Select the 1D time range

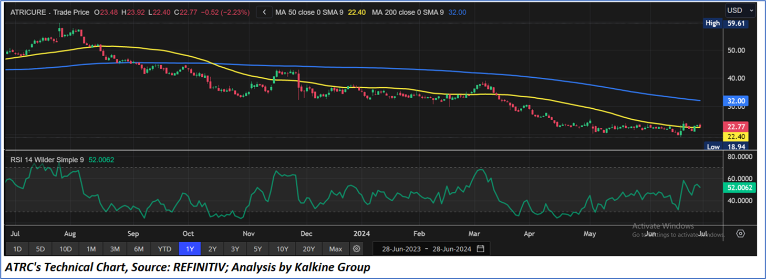pos(17,249)
